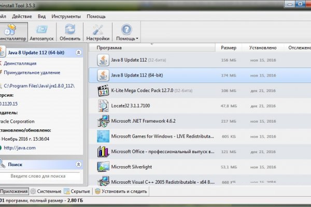Click size value 605 КБ
311x207 pixels.
click(x=229, y=137)
